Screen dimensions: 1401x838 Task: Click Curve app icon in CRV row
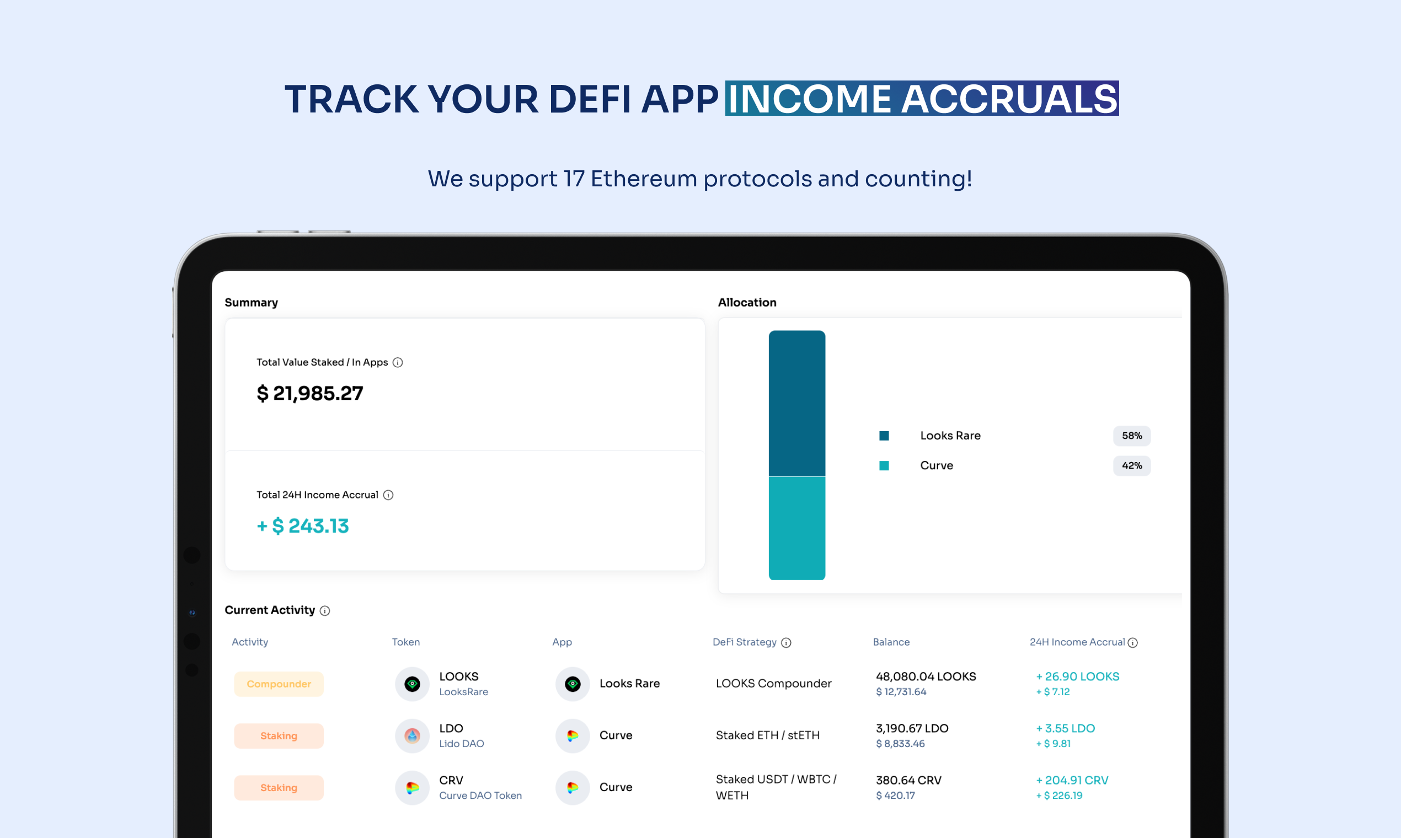click(573, 788)
